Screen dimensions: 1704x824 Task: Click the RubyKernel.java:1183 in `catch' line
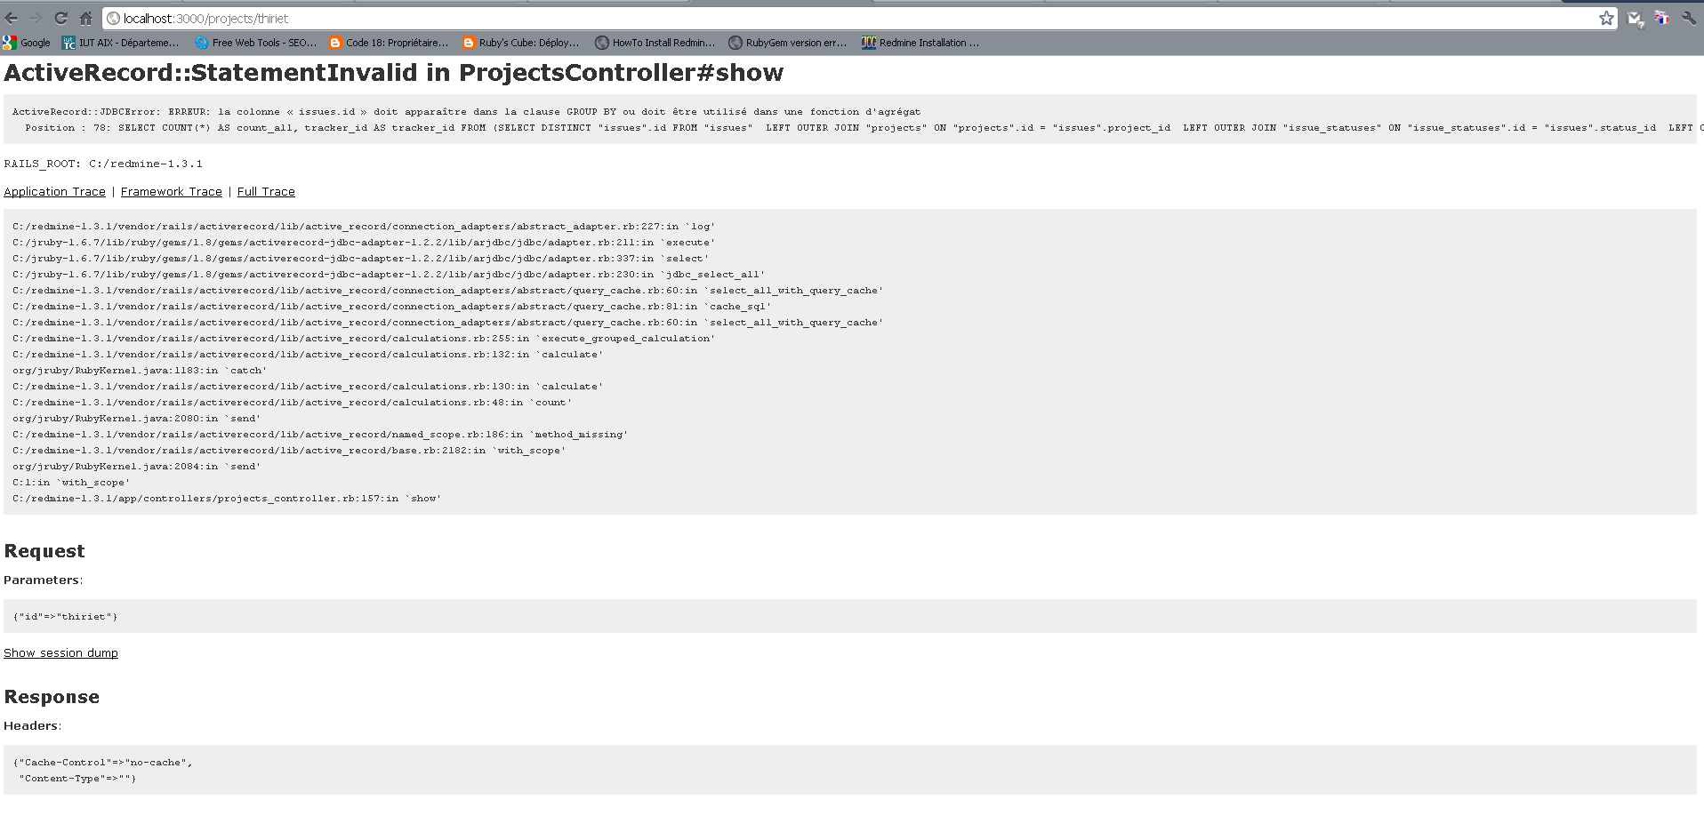pyautogui.click(x=140, y=371)
